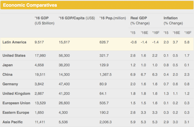
Task: Click Latin America GDP value 9.517
Action: click(x=39, y=42)
